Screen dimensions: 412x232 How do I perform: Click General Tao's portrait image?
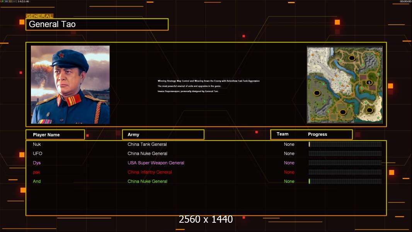(x=70, y=85)
